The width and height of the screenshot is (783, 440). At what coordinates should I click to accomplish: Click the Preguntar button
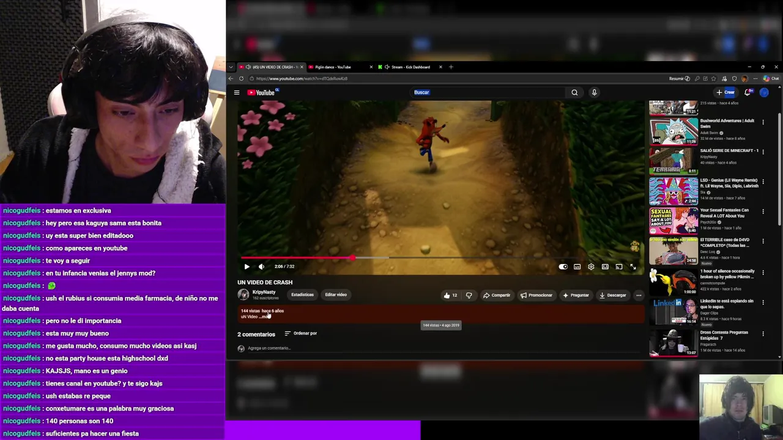tap(576, 295)
